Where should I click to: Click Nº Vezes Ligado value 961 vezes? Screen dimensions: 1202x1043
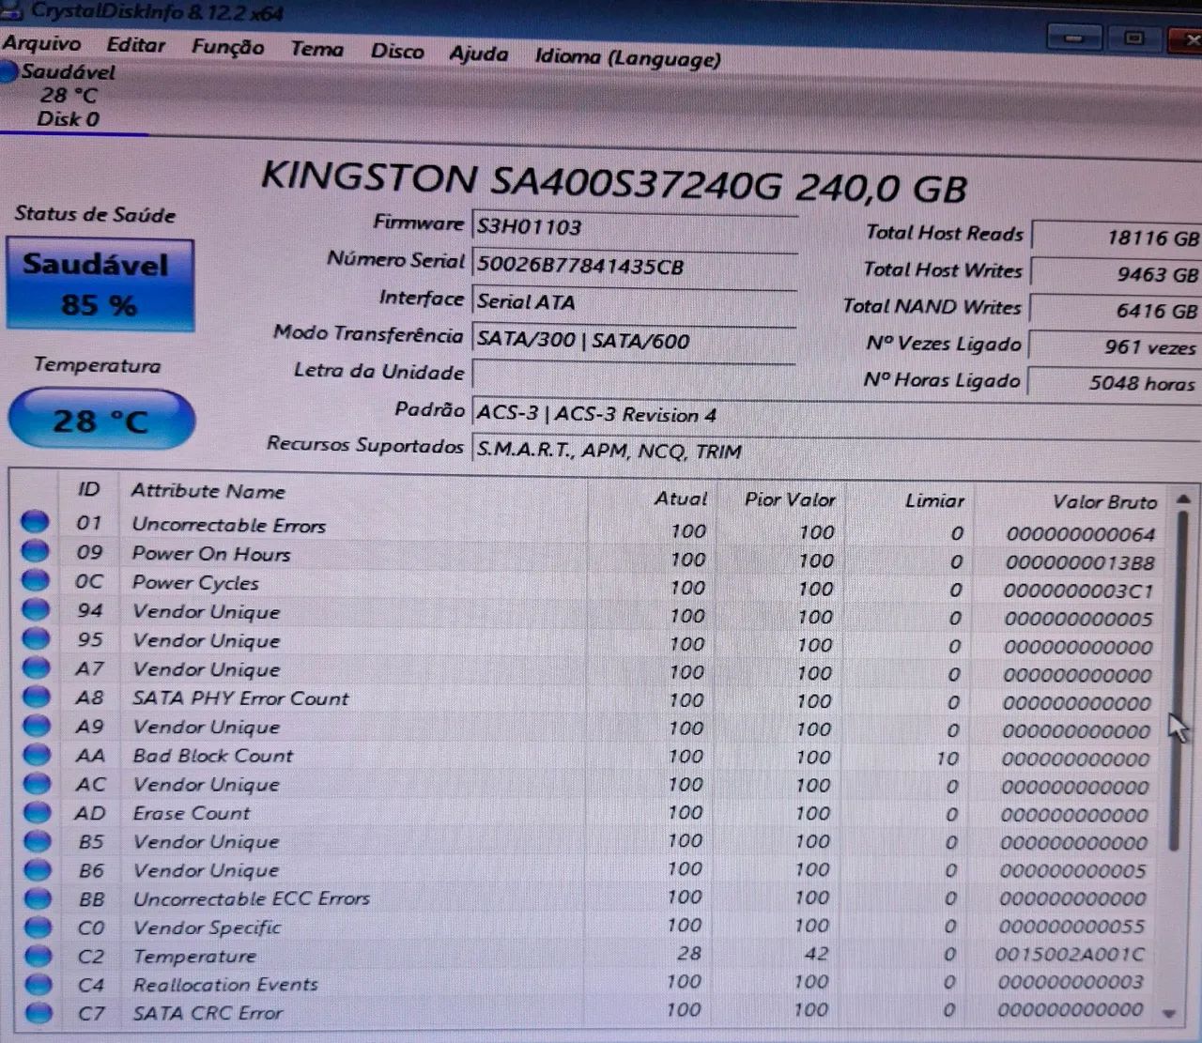point(1115,347)
